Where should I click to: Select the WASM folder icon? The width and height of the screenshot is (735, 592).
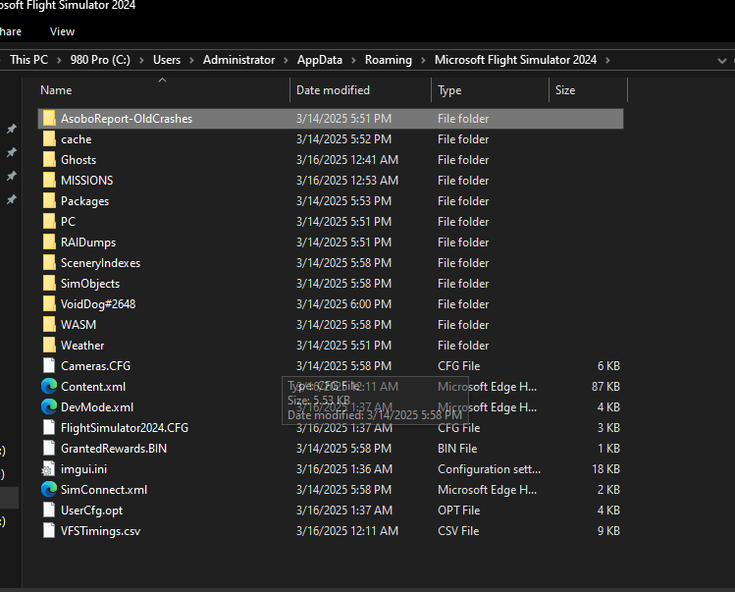[x=49, y=325]
